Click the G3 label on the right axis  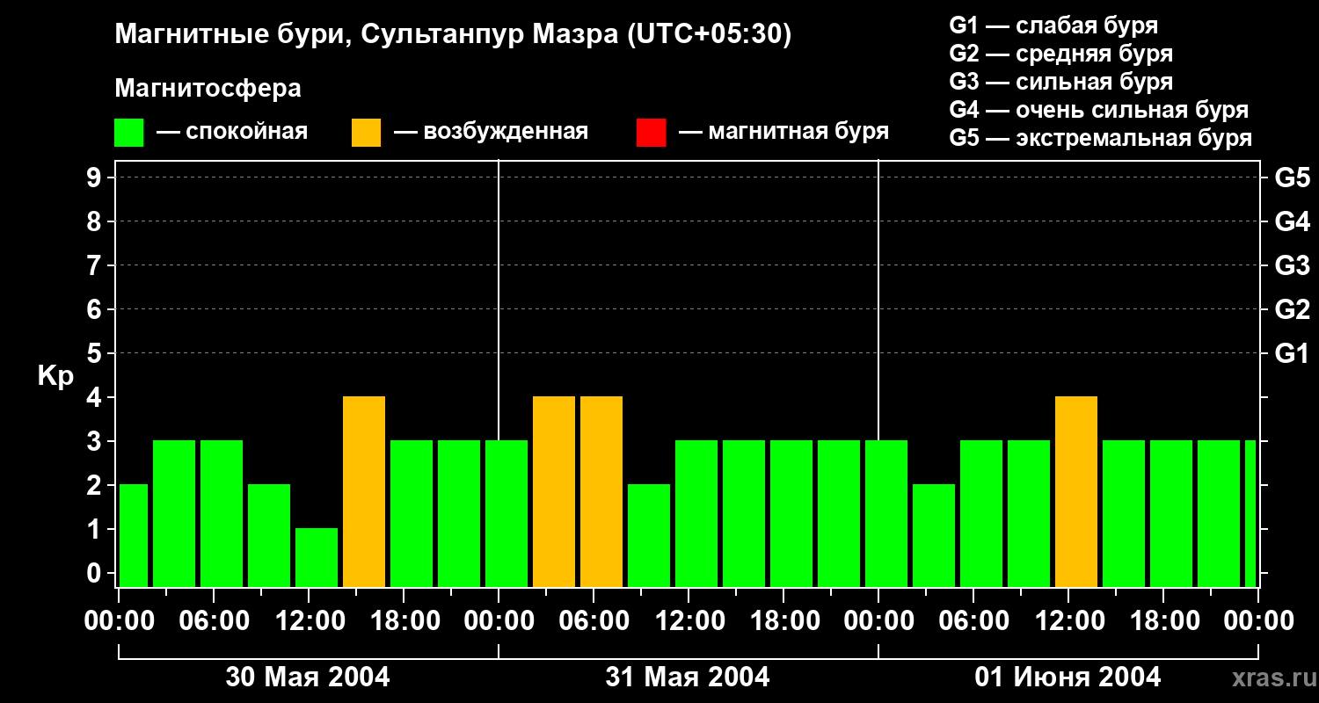coord(1292,266)
